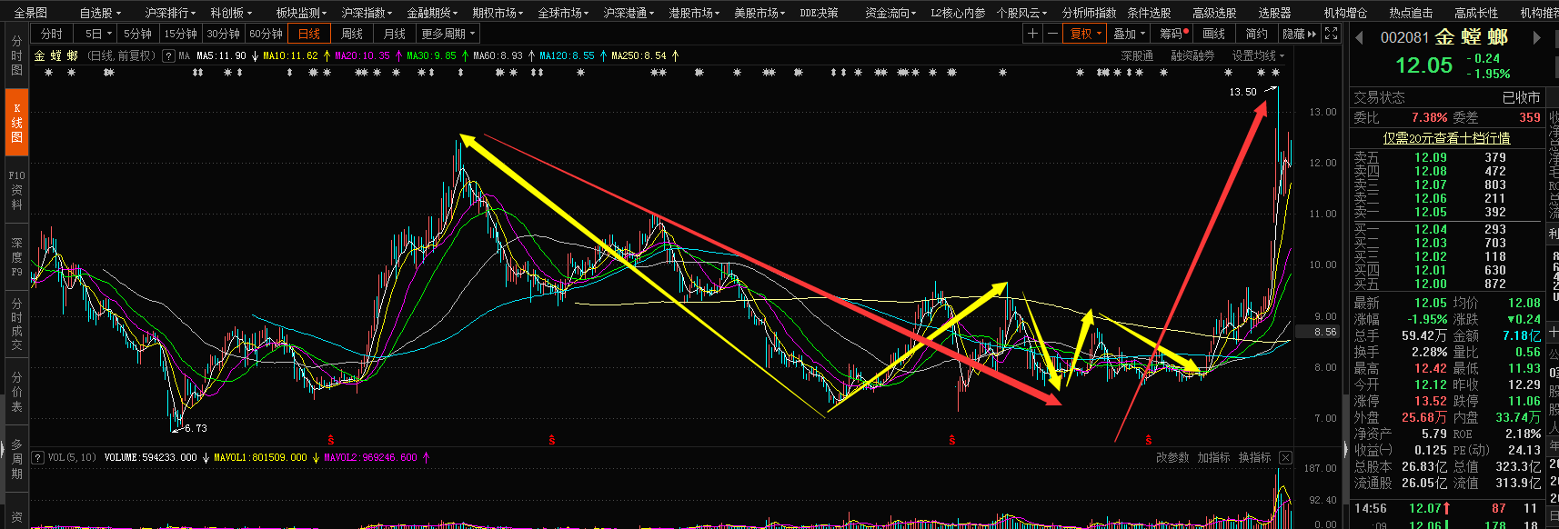
Task: Click 加指标 on volume panel
Action: (1213, 457)
